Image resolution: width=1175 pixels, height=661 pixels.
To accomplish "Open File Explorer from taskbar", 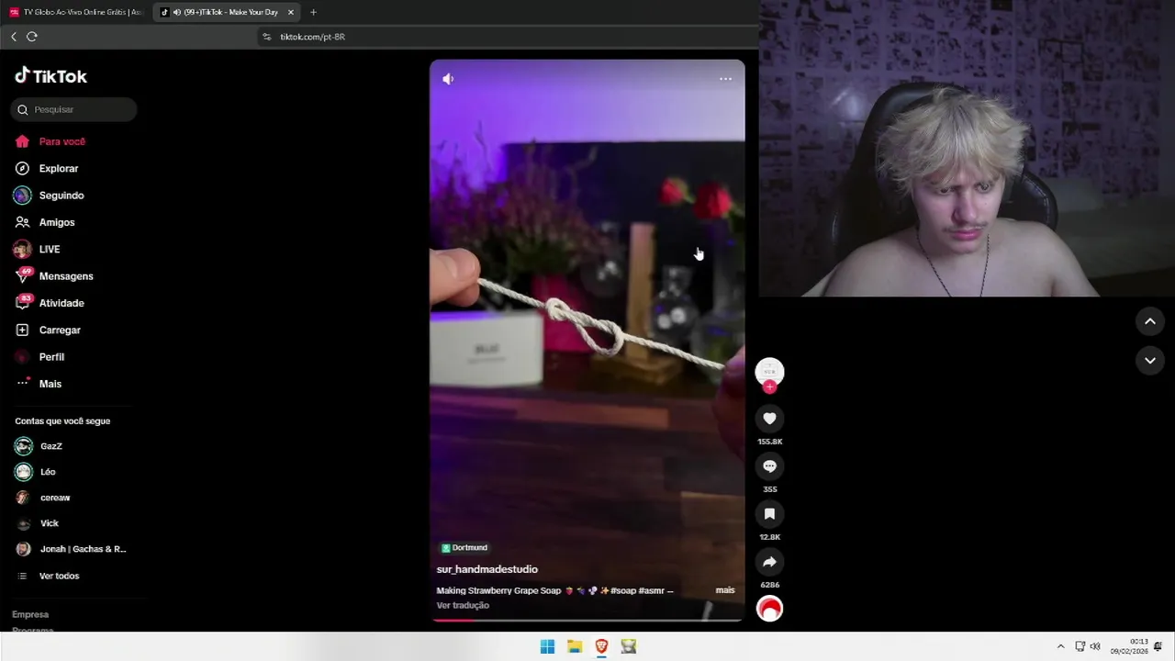I will pyautogui.click(x=575, y=646).
